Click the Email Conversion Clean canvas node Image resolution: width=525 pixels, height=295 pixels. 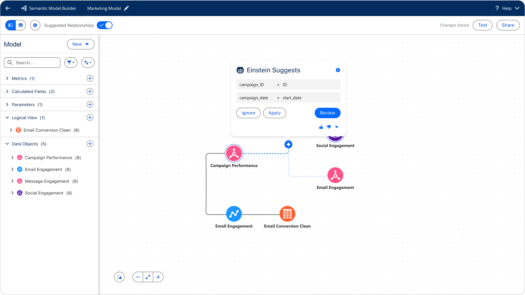(287, 214)
